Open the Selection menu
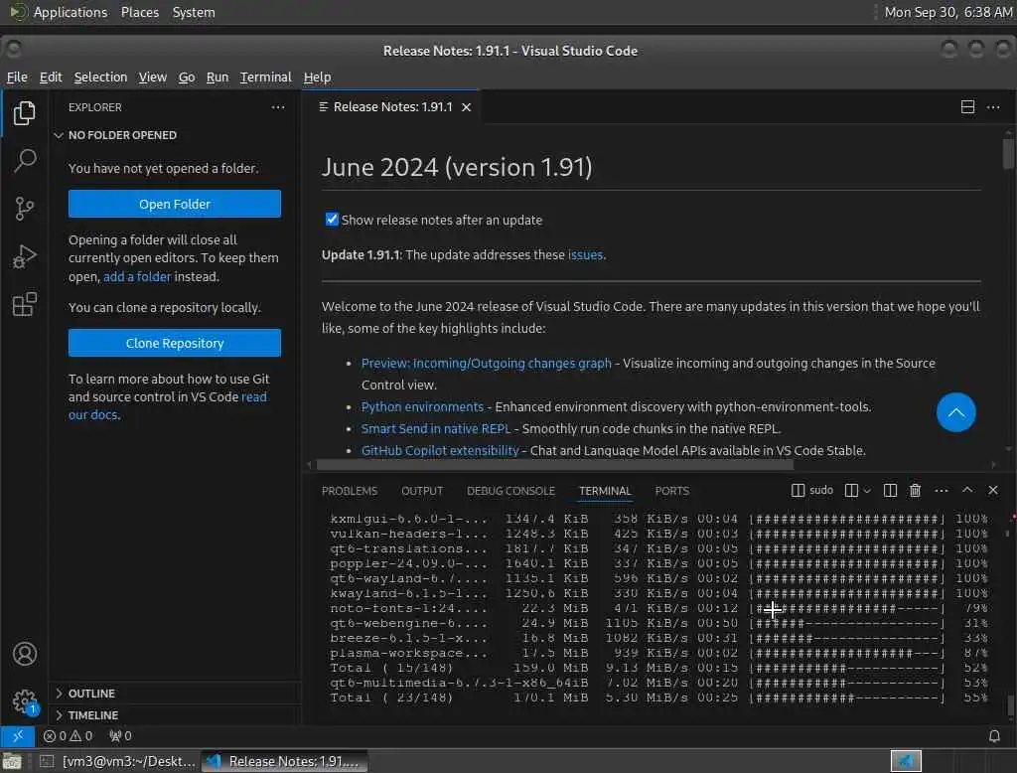This screenshot has width=1017, height=773. coord(100,77)
